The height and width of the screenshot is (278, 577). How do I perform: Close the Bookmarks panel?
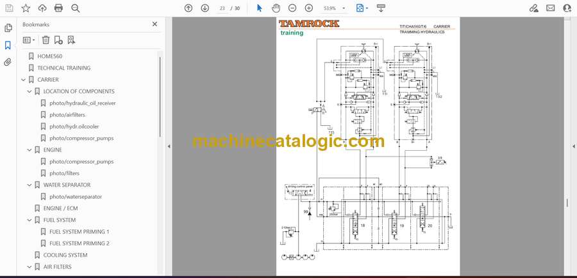tap(155, 24)
